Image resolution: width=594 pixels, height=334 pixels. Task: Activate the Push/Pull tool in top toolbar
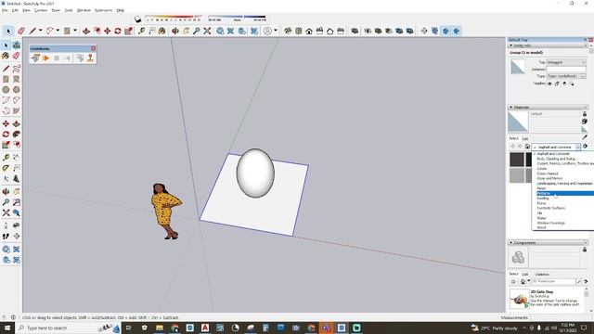(86, 31)
